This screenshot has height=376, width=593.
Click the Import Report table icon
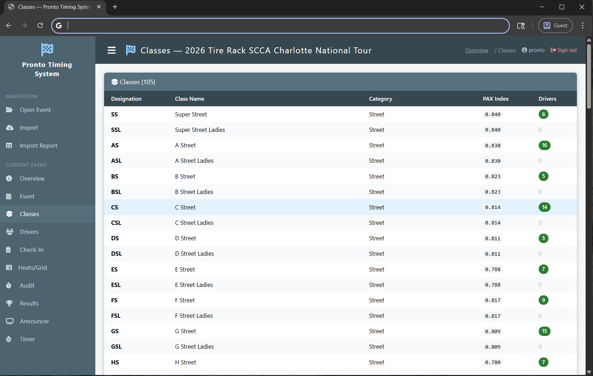(9, 146)
